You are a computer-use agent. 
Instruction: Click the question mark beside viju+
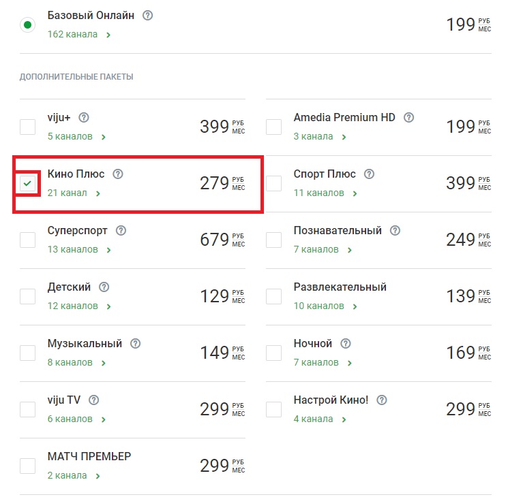84,118
